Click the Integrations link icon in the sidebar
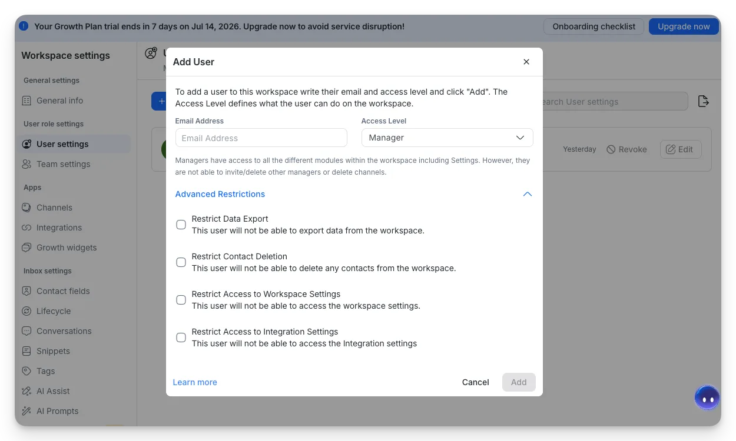The height and width of the screenshot is (441, 736). [x=26, y=228]
